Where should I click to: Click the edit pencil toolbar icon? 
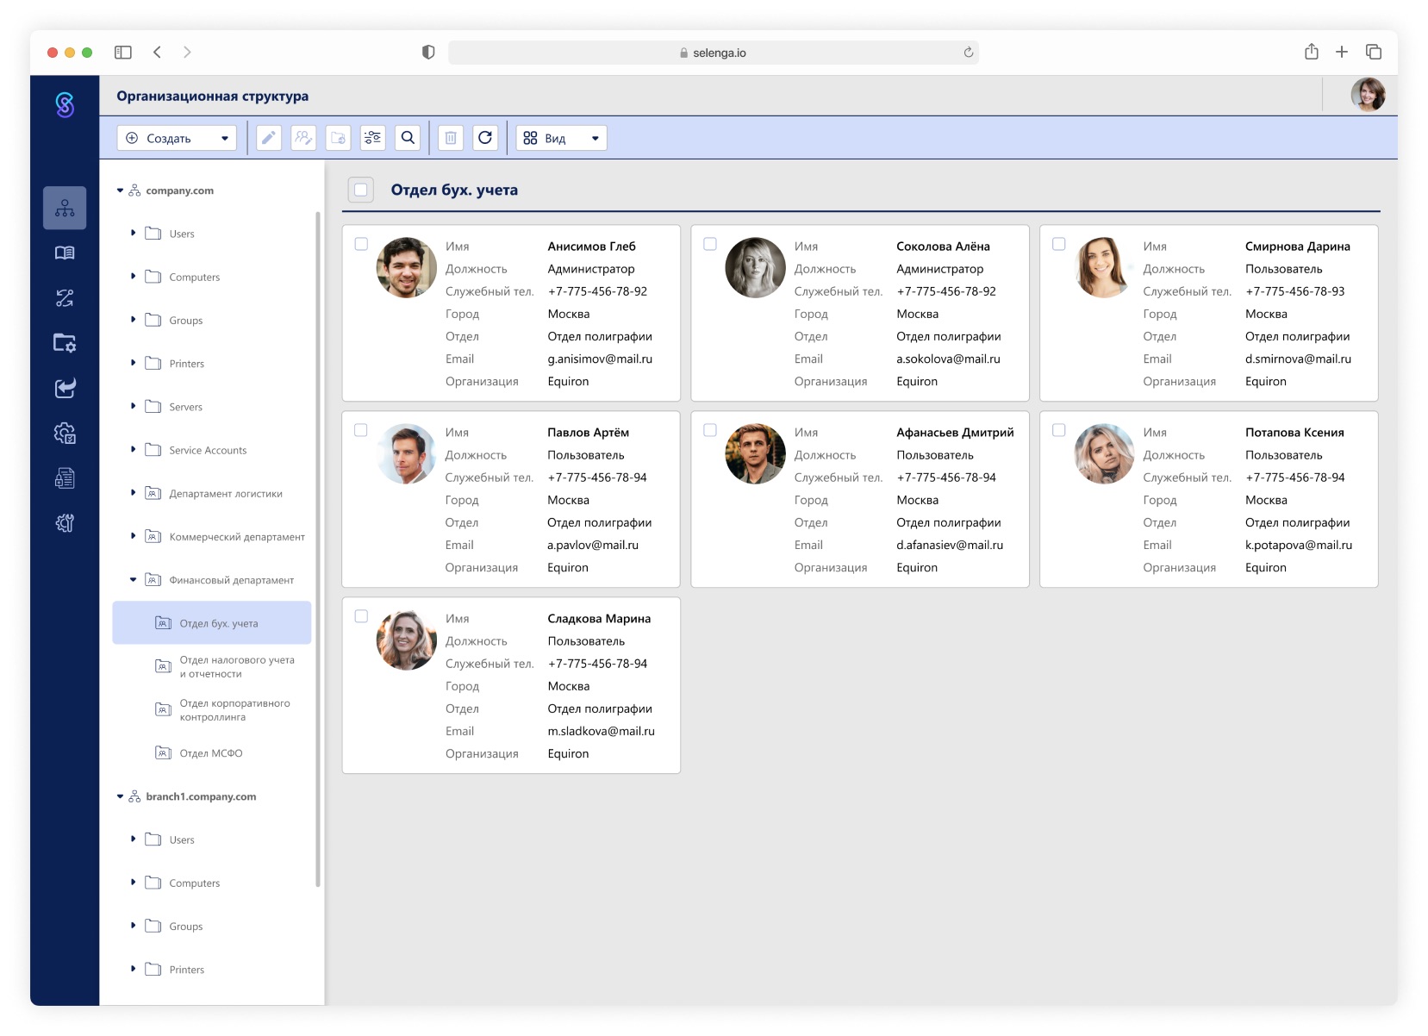point(269,138)
